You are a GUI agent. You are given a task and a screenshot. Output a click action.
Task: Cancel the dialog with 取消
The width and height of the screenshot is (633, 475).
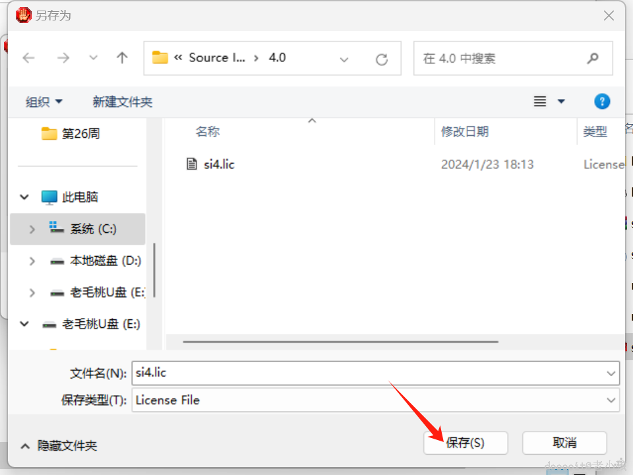pos(564,443)
